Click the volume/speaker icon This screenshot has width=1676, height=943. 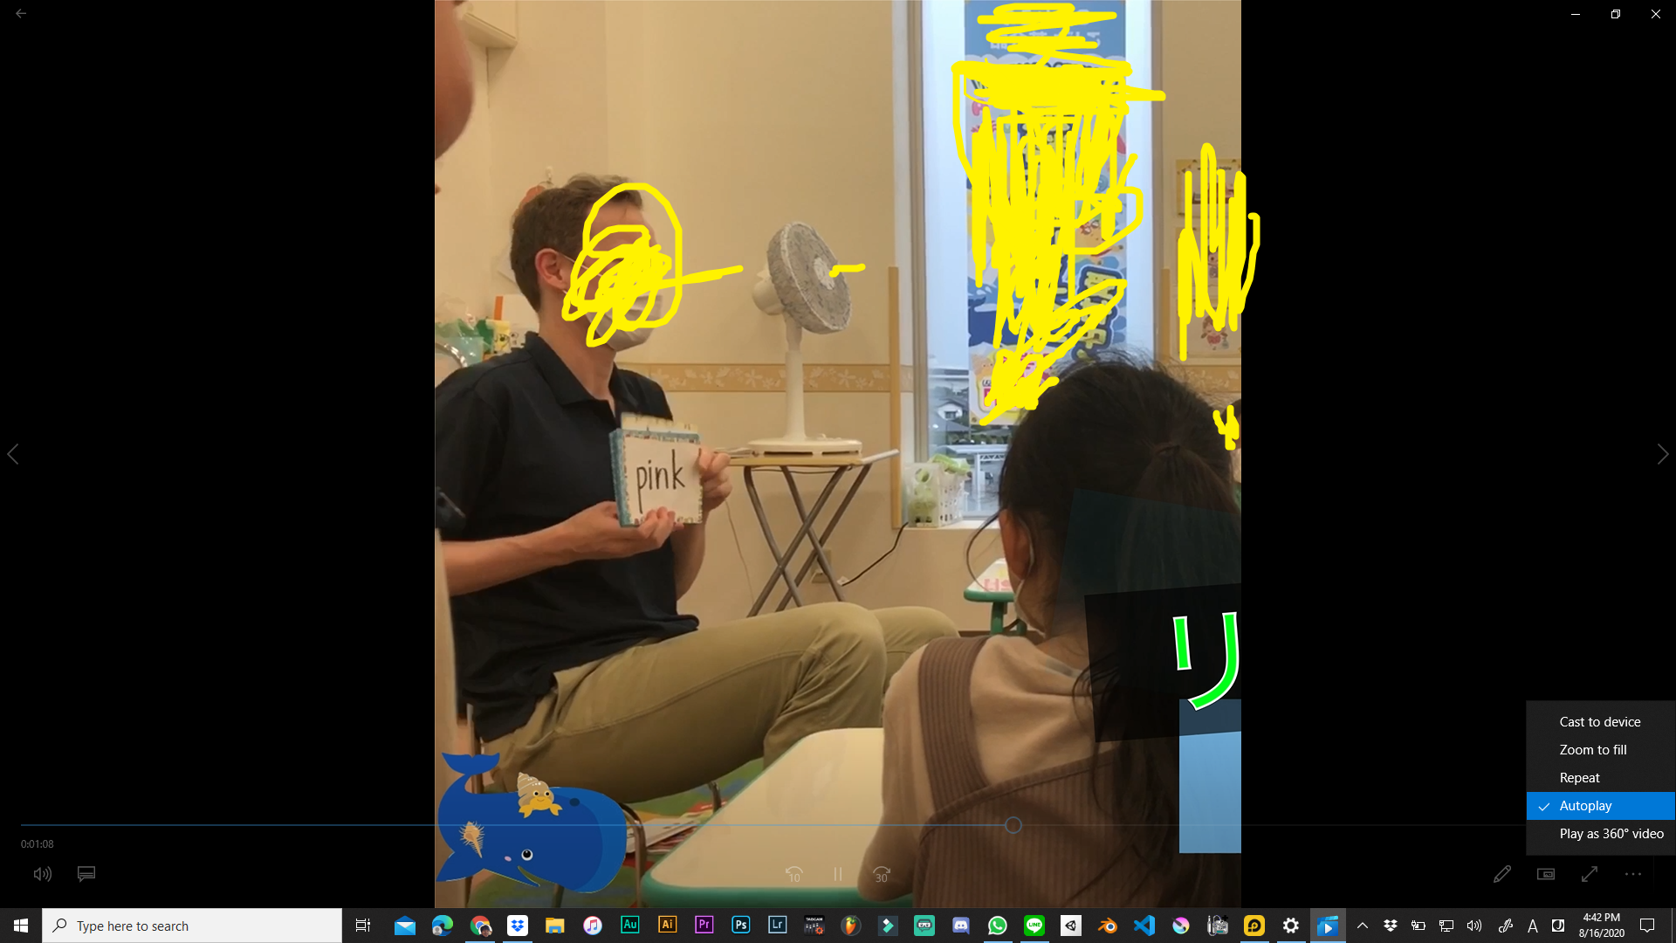point(43,874)
